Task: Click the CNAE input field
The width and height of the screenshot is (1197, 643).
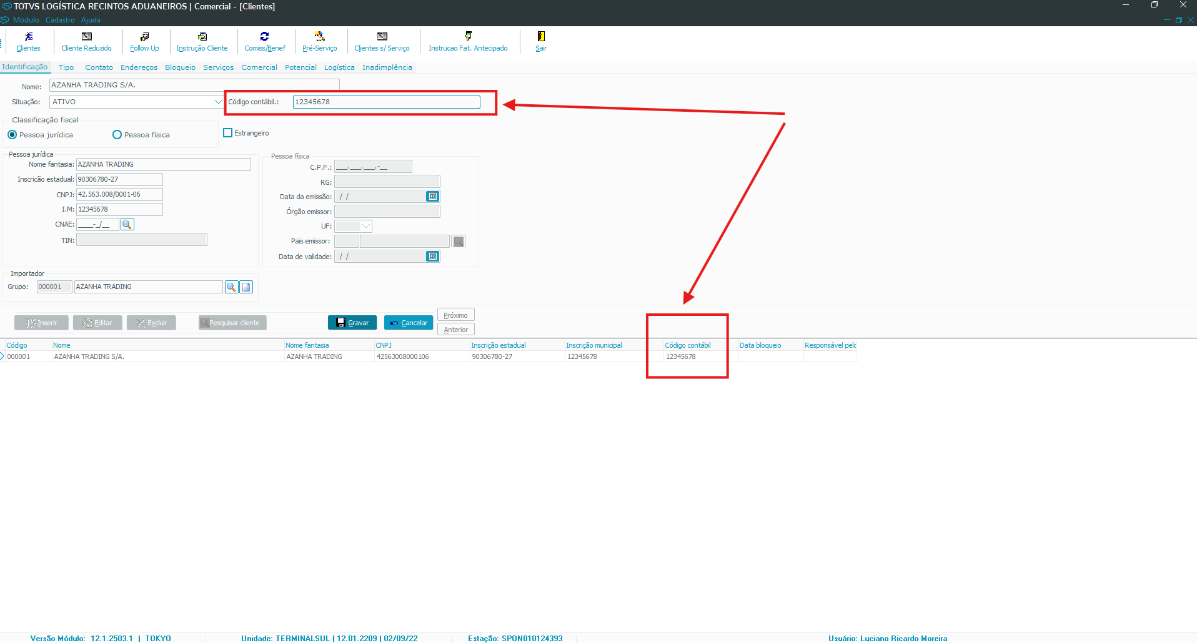Action: (x=97, y=224)
